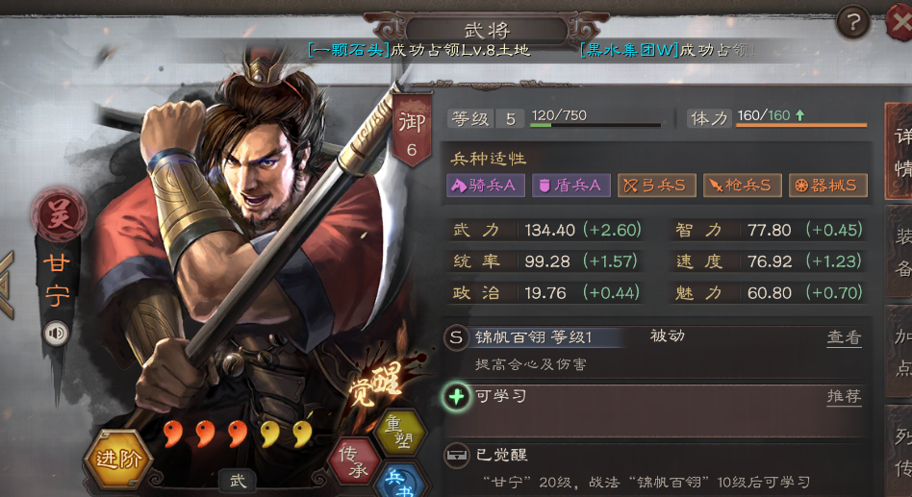
Task: Select the 器械S siege aptitude badge
Action: 827,186
